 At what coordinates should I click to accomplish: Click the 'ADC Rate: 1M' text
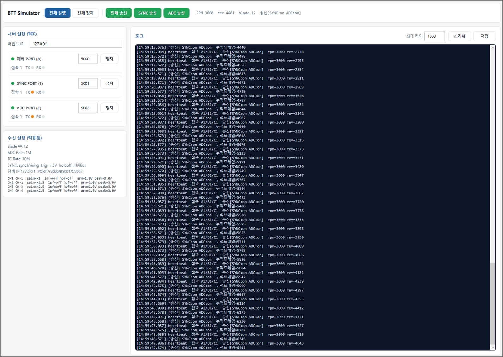(19, 153)
